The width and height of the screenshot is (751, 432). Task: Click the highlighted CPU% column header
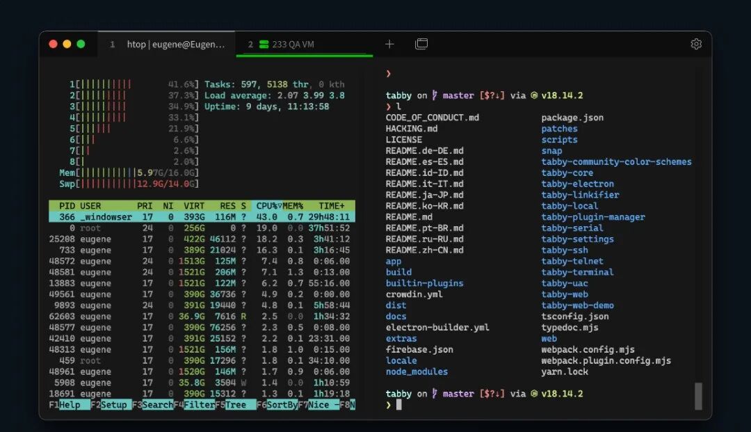tap(267, 206)
